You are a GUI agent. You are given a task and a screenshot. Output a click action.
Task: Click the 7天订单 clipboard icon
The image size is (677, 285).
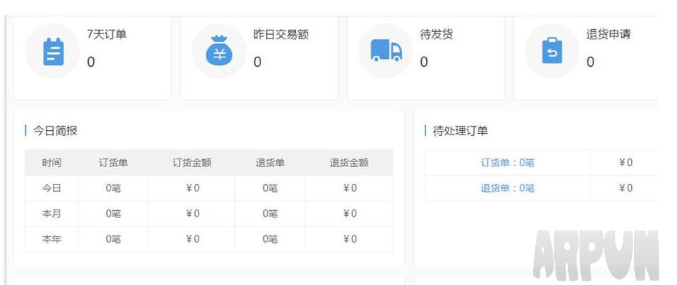54,52
